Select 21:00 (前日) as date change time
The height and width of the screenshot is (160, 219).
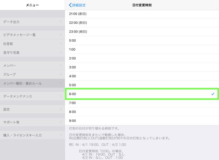click(x=142, y=14)
